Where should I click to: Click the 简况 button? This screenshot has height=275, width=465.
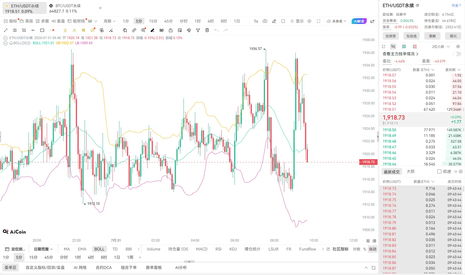tap(453, 36)
